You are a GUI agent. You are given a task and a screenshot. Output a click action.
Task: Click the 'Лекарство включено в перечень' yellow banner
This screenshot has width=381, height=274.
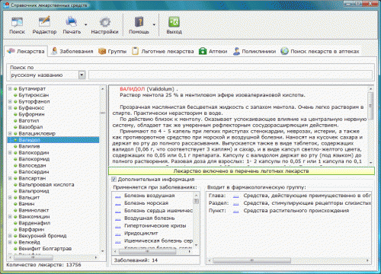(242, 171)
